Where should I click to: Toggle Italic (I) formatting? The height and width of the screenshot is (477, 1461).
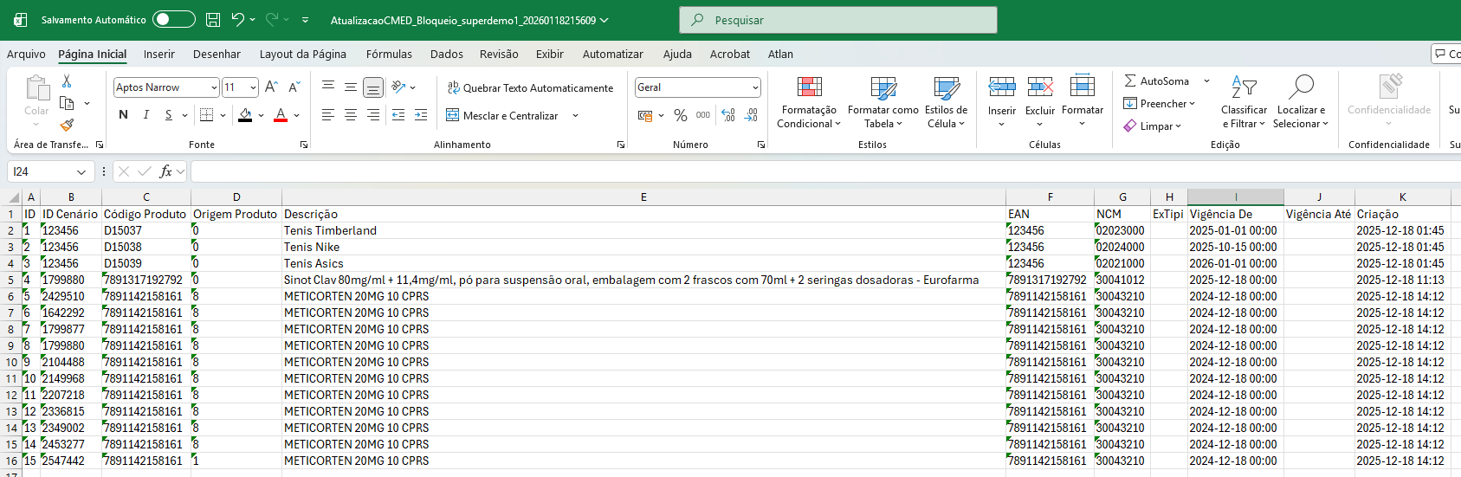145,115
